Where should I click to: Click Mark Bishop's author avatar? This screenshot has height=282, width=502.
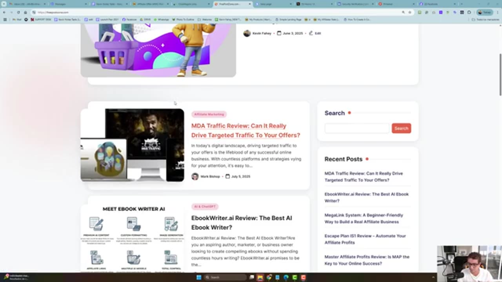pos(195,176)
